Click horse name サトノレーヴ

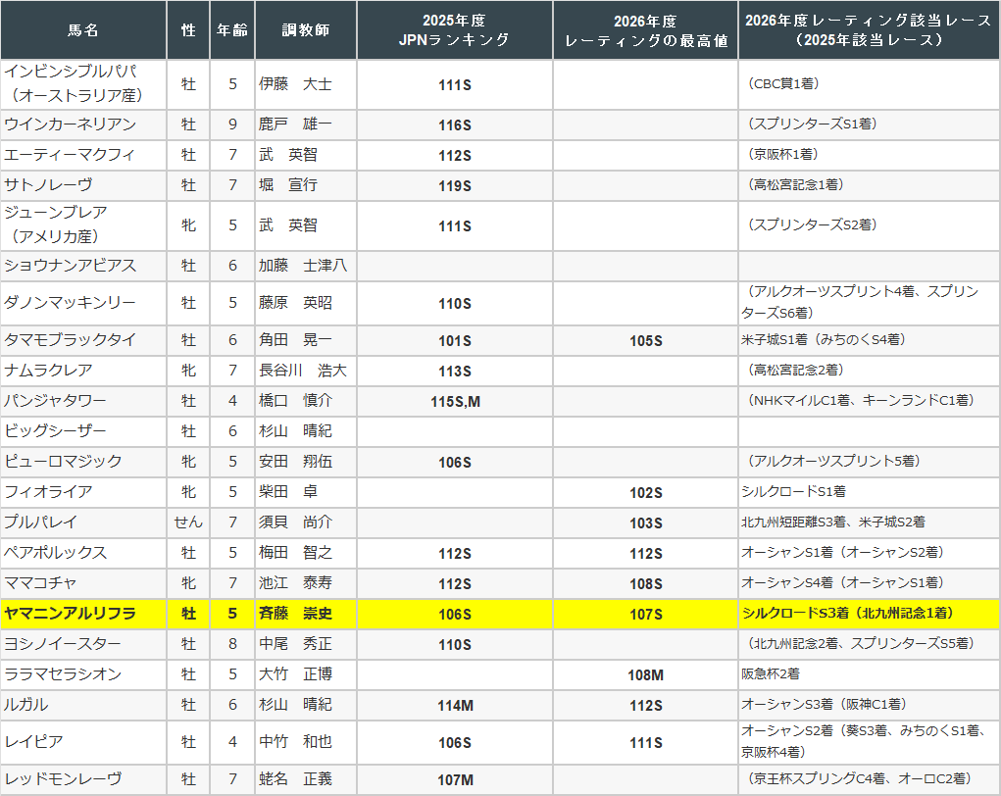tap(49, 185)
